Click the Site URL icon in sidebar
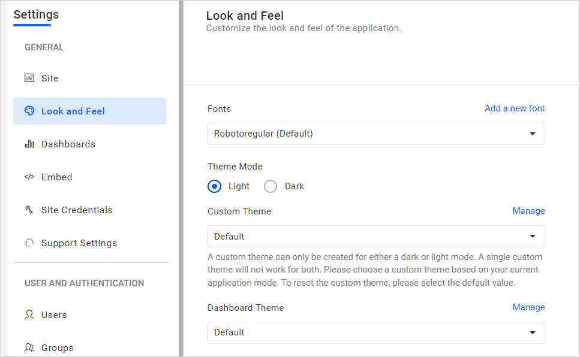Screen dimensions: 580x357 29,78
